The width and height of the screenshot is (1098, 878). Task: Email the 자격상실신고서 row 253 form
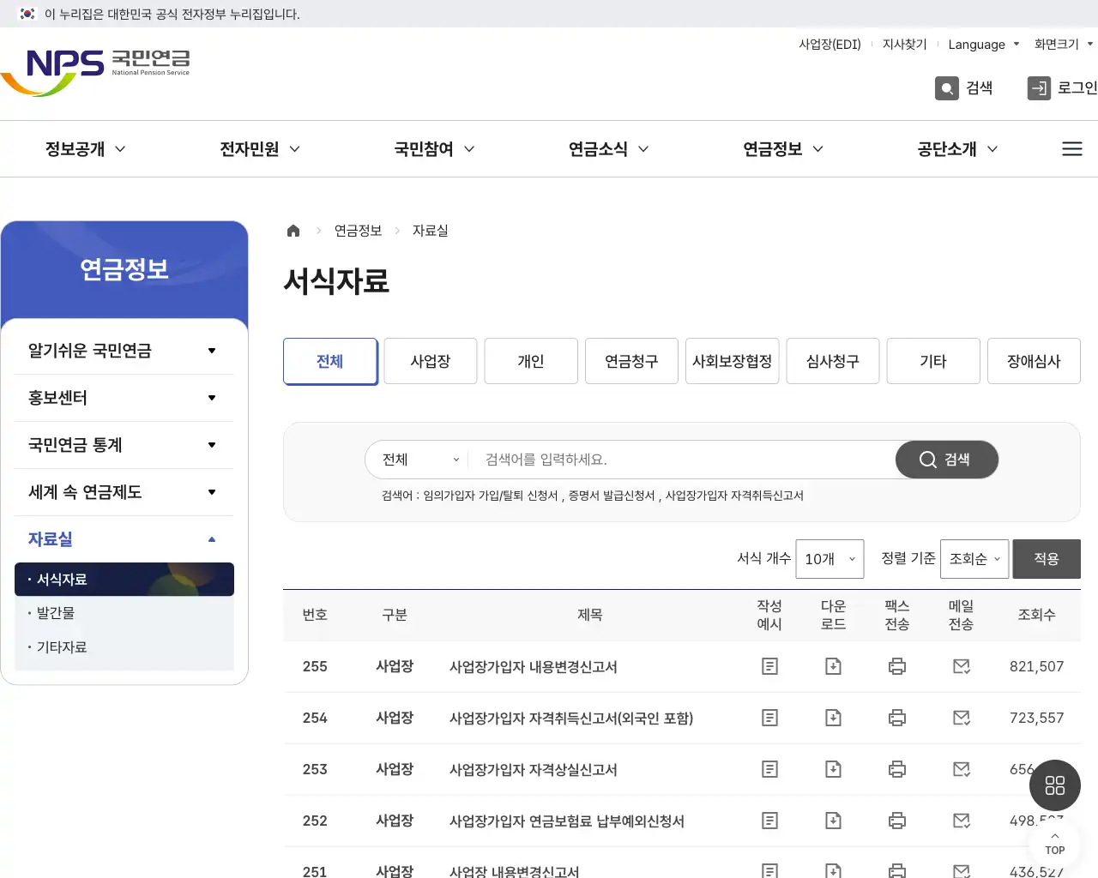pos(962,769)
